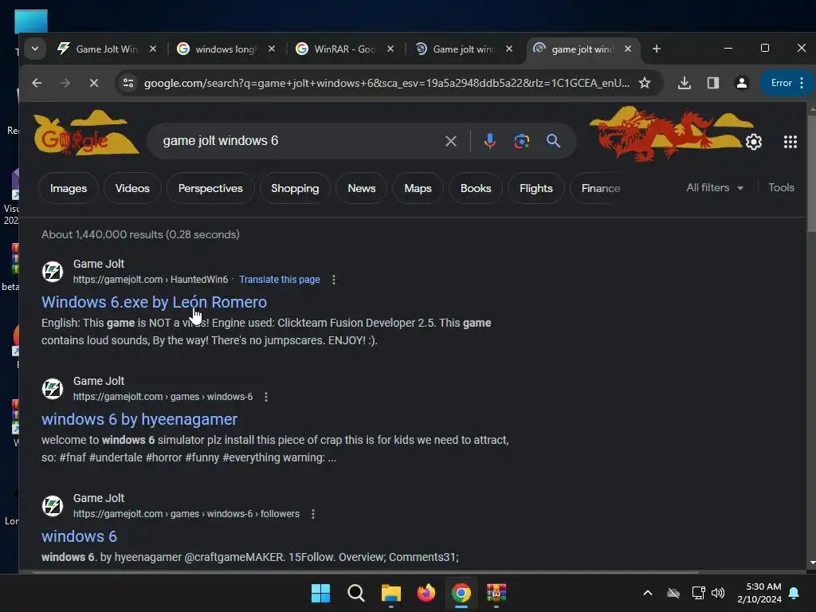Click Game Jolt favicon of hyeenagamer result

point(53,389)
